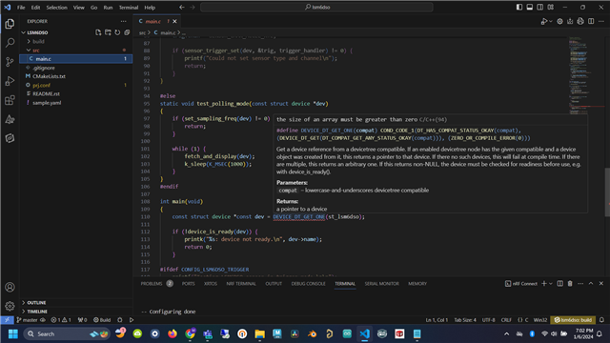Open the Extensions view
The image size is (610, 343).
(x=10, y=100)
